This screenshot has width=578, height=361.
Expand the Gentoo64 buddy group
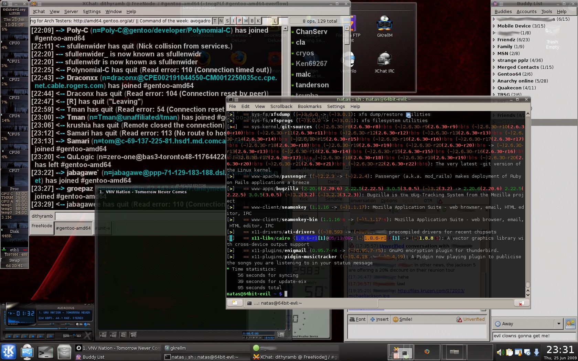coord(494,74)
